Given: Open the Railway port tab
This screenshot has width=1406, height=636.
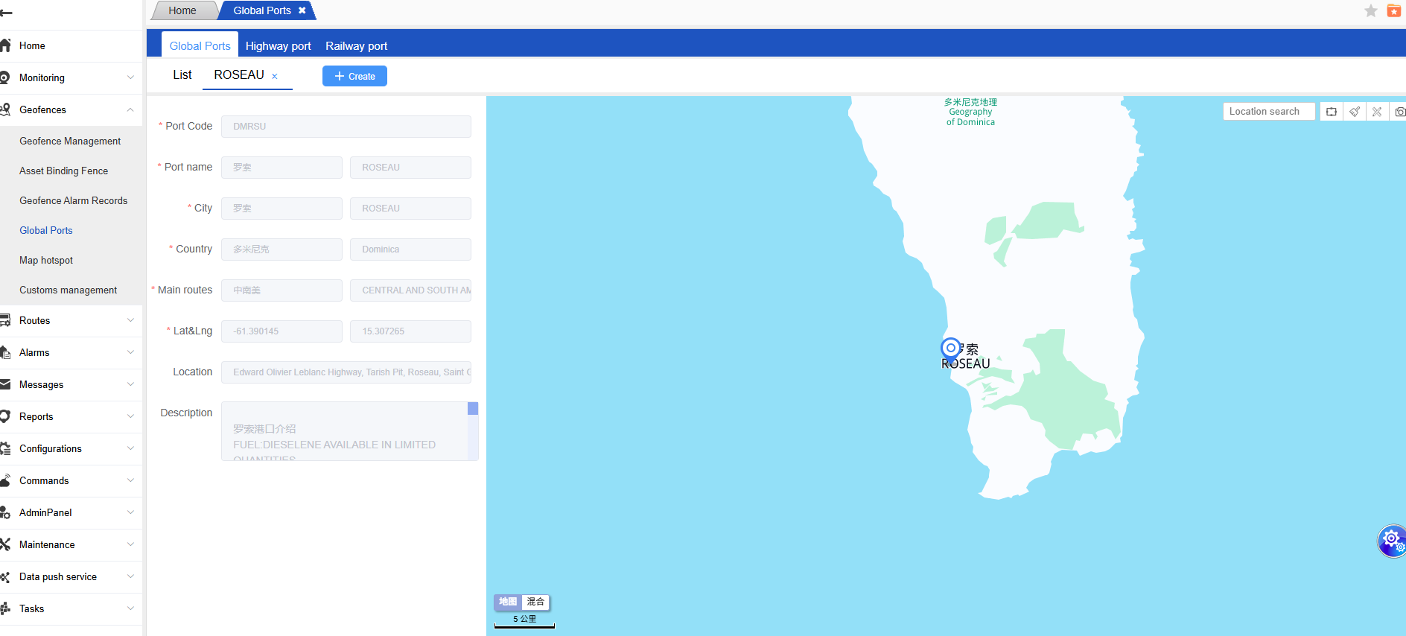Looking at the screenshot, I should point(356,45).
